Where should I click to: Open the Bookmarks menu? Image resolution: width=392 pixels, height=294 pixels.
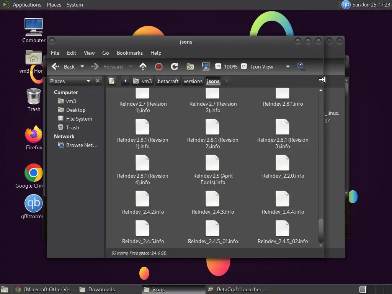click(129, 53)
